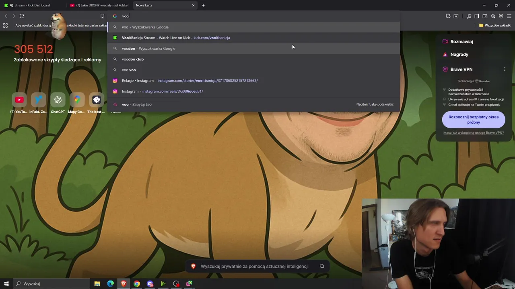Click the 305 512 blocked trackers counter
This screenshot has height=289, width=515.
pyautogui.click(x=33, y=49)
